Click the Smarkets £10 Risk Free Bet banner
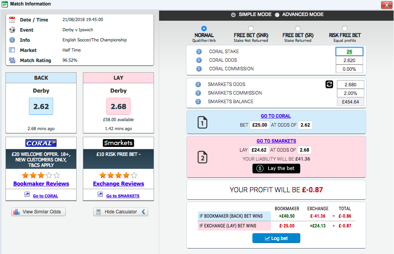The image size is (394, 254). click(118, 159)
